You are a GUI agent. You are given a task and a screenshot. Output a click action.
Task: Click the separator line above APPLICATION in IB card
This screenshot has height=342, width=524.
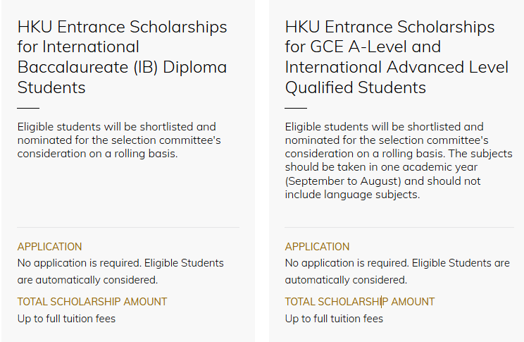coord(127,228)
